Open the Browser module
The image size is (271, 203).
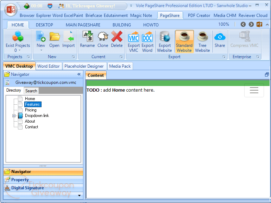tap(27, 16)
